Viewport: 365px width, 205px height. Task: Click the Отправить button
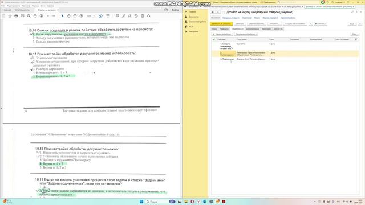pyautogui.click(x=274, y=24)
